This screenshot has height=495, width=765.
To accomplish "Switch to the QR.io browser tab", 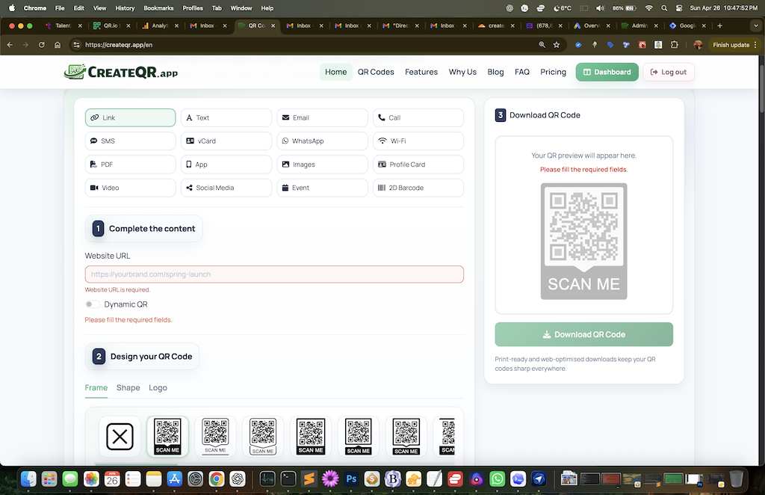I will pos(112,26).
